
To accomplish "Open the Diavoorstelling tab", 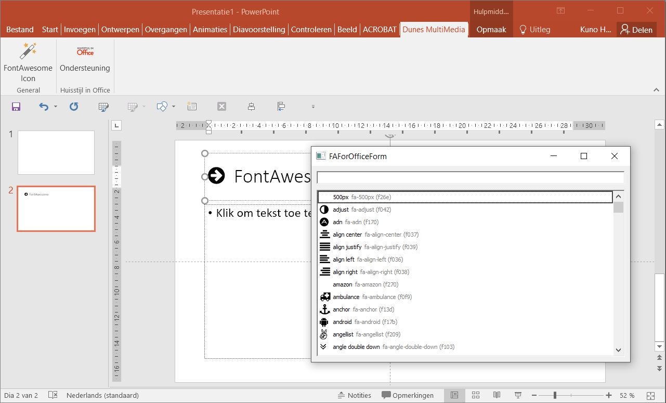I will coord(259,30).
